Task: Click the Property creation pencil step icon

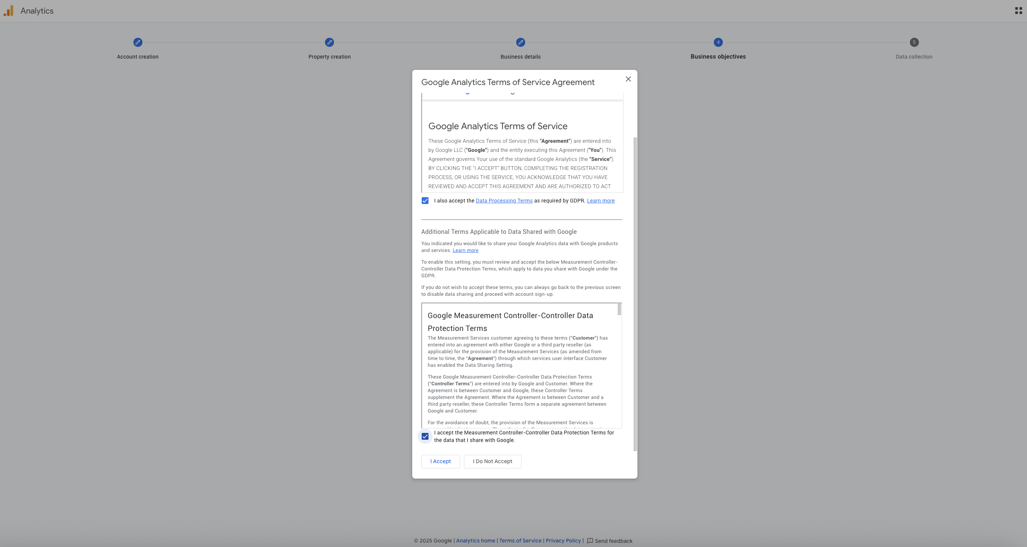Action: pos(329,42)
